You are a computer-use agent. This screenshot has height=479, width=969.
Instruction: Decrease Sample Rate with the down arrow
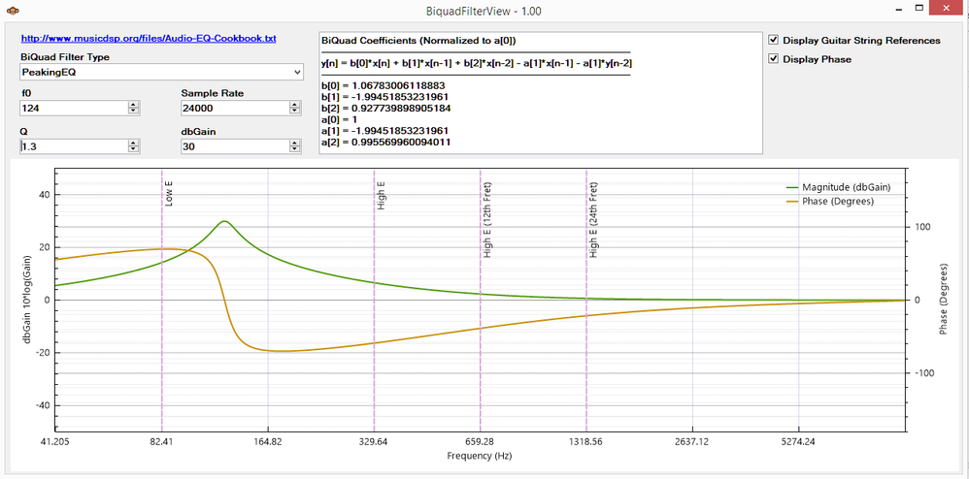[296, 112]
